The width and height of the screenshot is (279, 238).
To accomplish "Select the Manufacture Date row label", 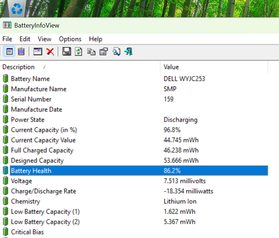I will (x=37, y=109).
